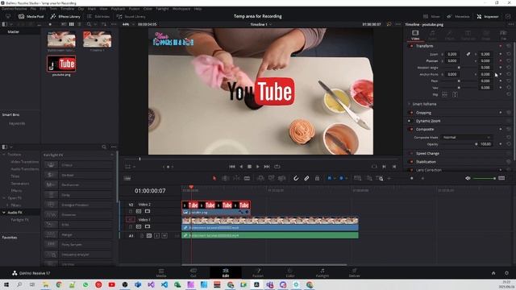The height and width of the screenshot is (290, 516).
Task: Collapse the Audio FX tree category
Action: click(4, 213)
